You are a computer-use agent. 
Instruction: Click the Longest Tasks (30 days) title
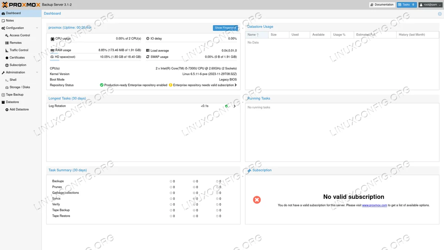coord(67,99)
